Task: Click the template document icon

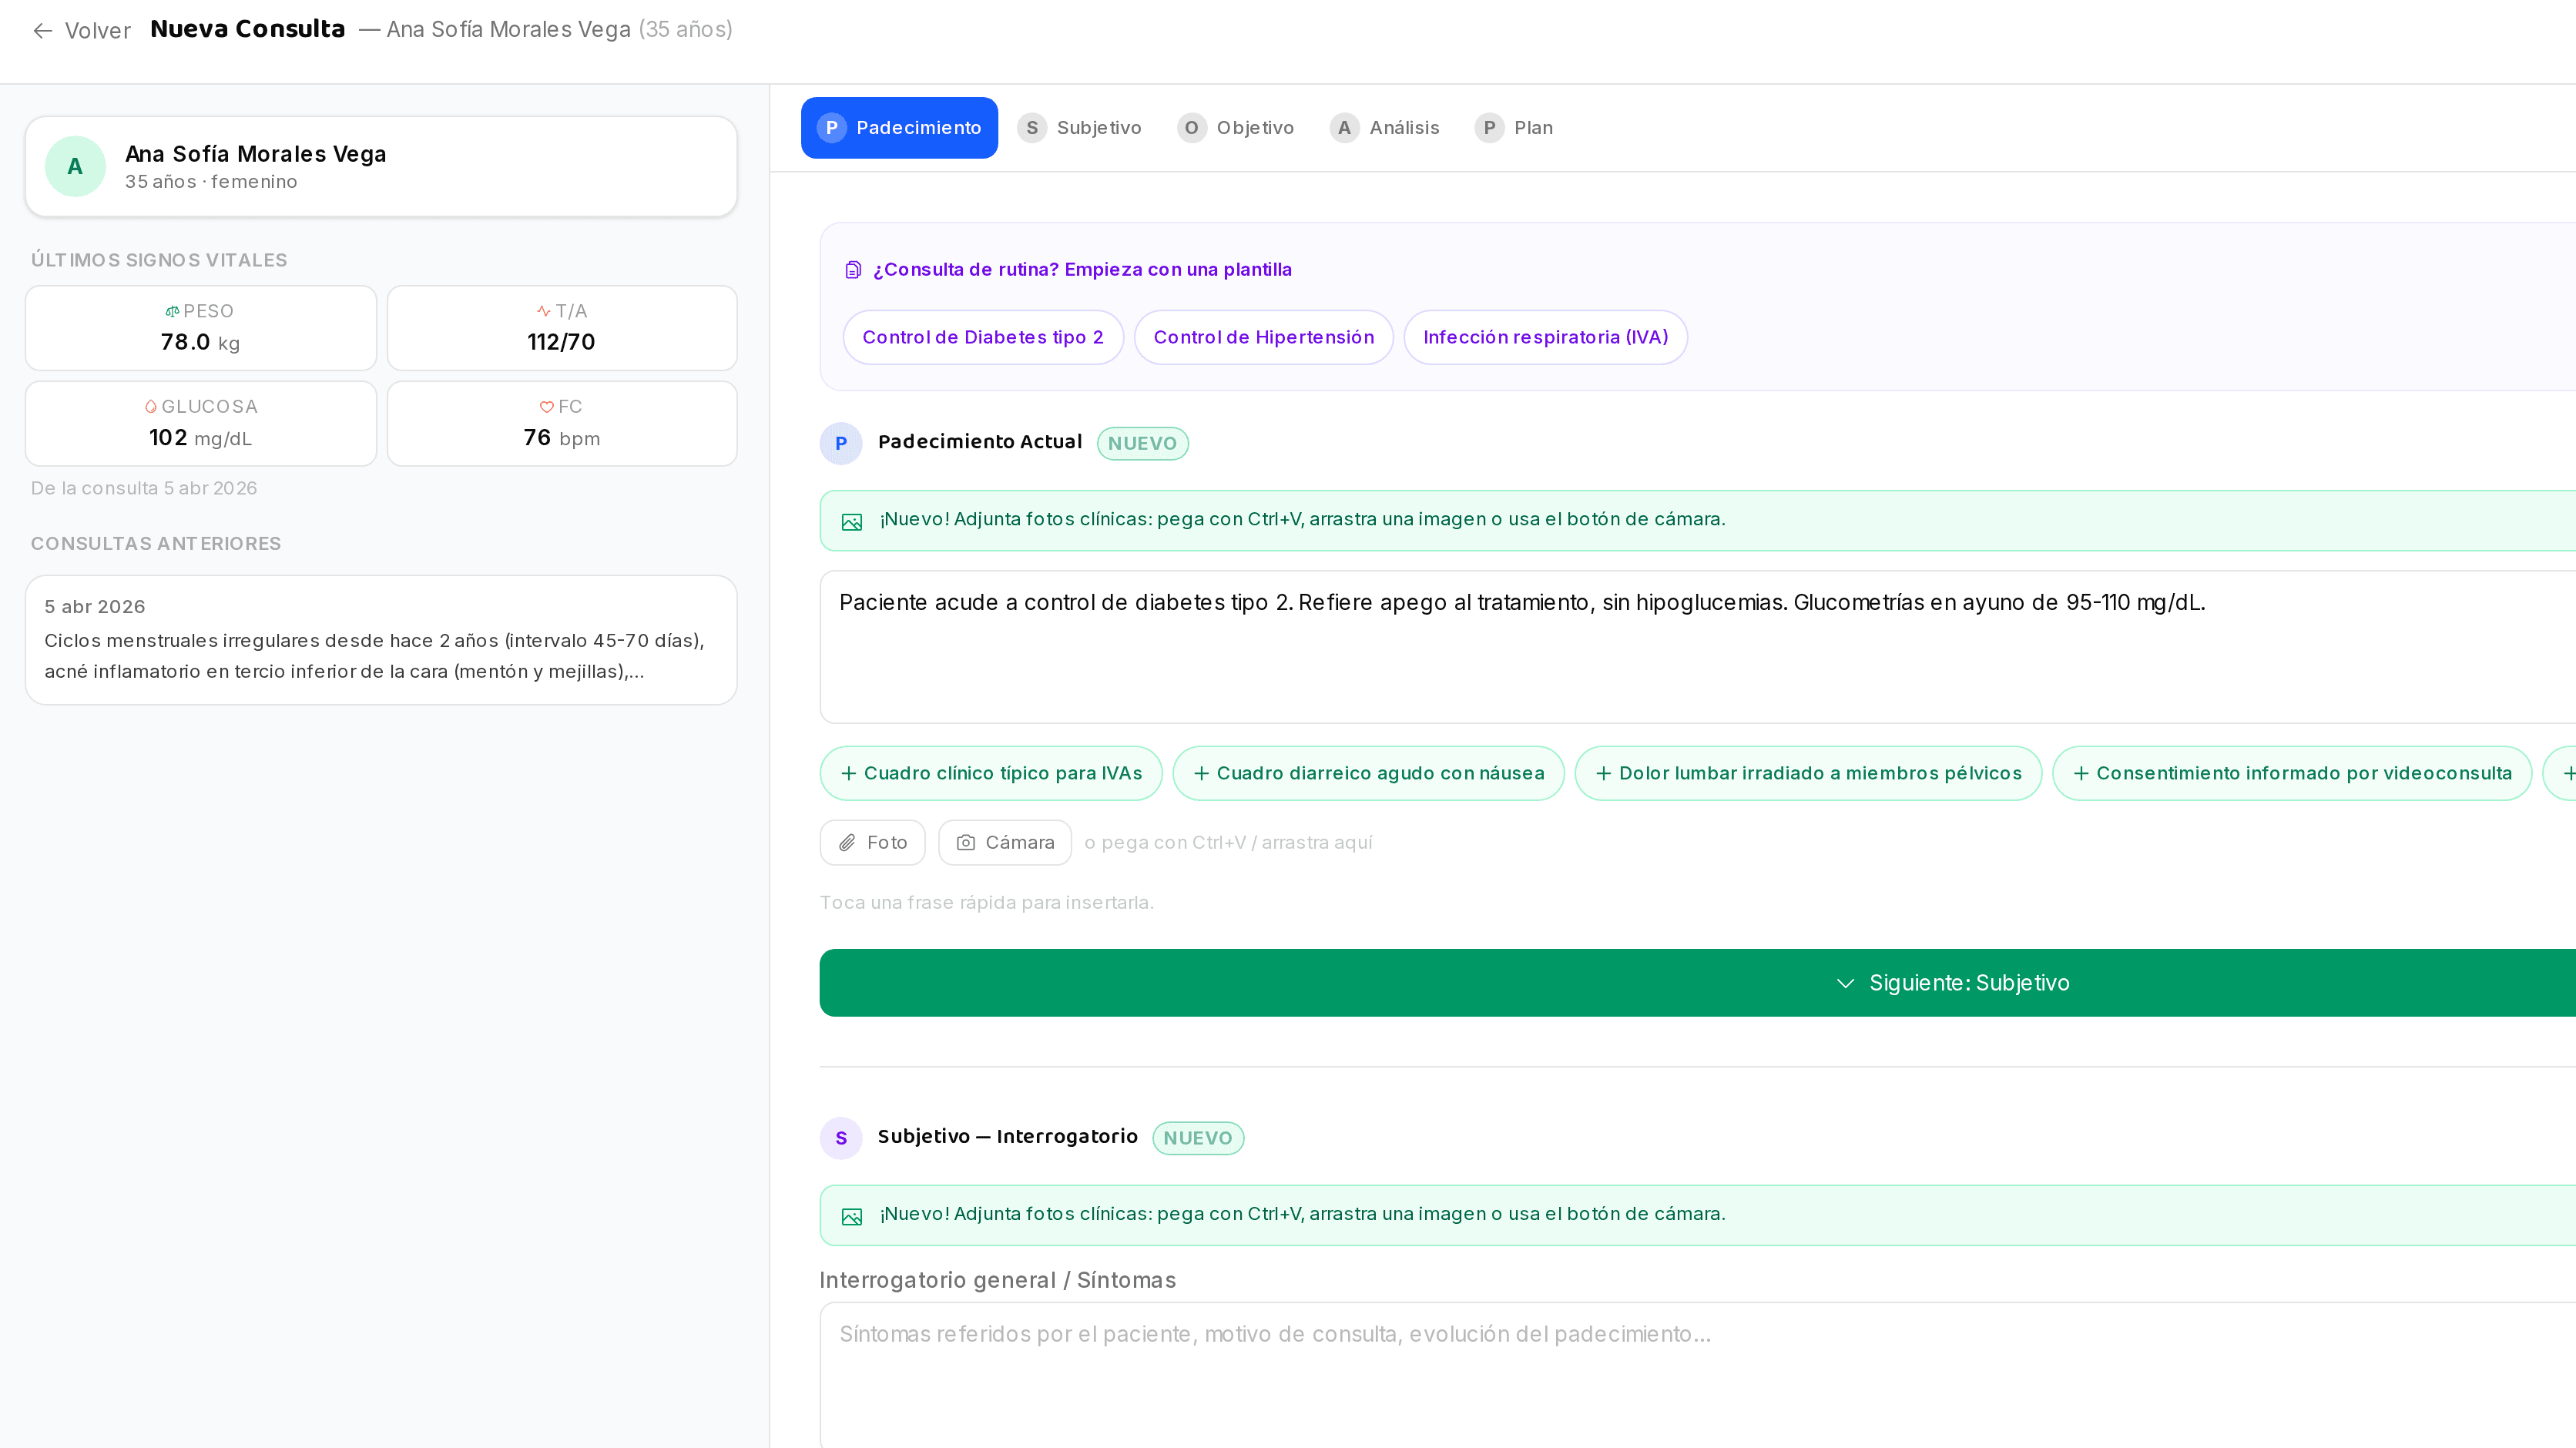Action: [853, 270]
